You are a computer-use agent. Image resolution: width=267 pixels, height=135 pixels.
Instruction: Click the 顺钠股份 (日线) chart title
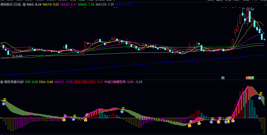(x=11, y=5)
